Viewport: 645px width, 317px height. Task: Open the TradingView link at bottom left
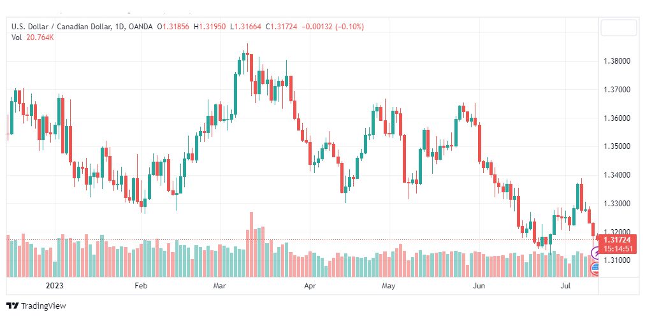tap(36, 306)
